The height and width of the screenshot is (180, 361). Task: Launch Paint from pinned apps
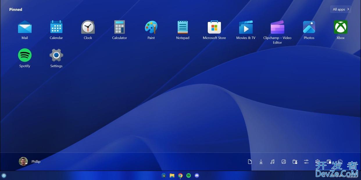151,30
